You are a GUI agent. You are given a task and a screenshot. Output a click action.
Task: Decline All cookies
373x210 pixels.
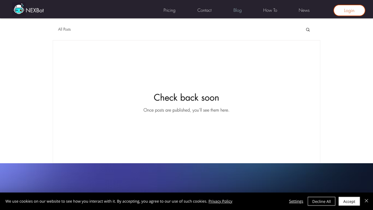click(x=321, y=201)
